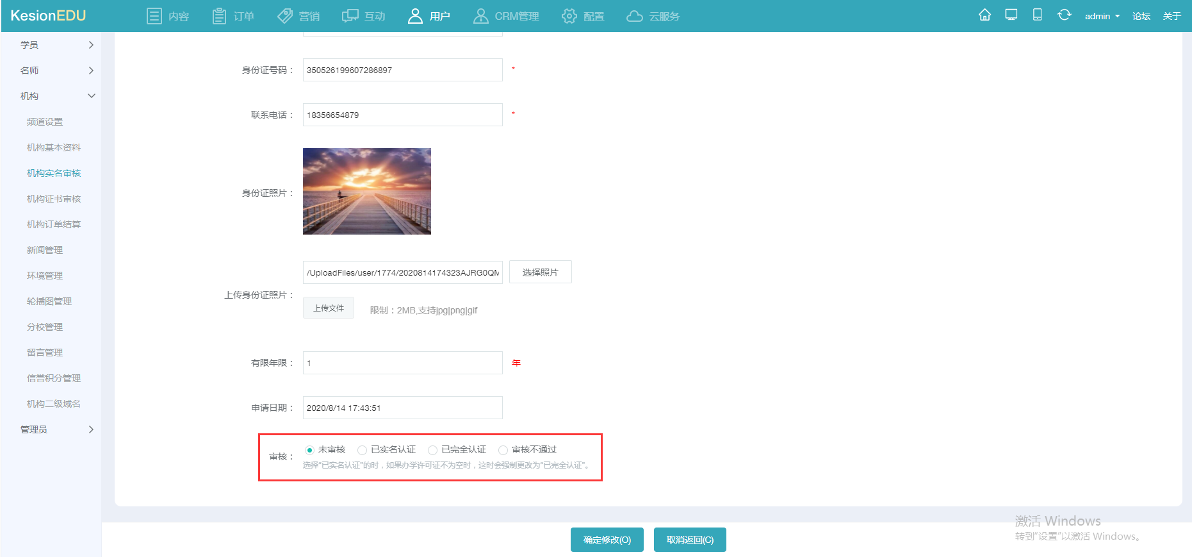Open the 云服务 cloud services section
The image size is (1192, 557).
coord(653,16)
